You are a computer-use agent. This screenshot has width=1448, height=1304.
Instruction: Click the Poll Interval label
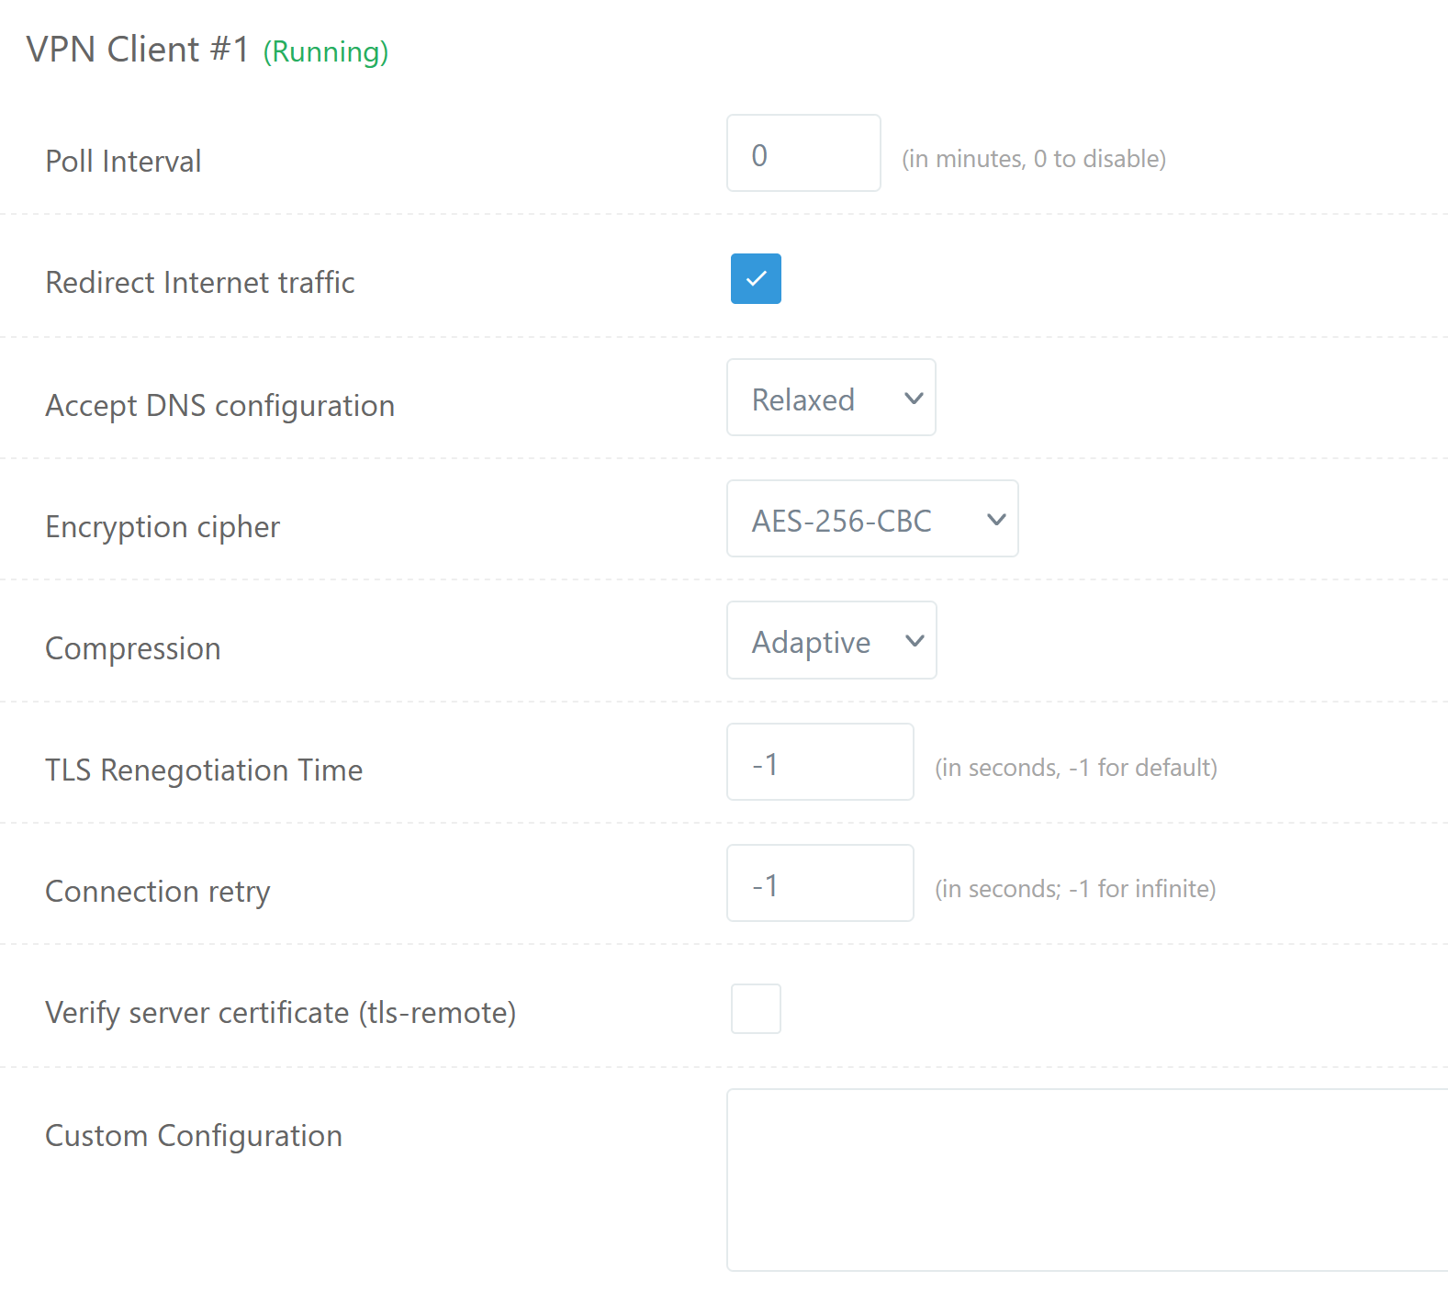tap(123, 162)
